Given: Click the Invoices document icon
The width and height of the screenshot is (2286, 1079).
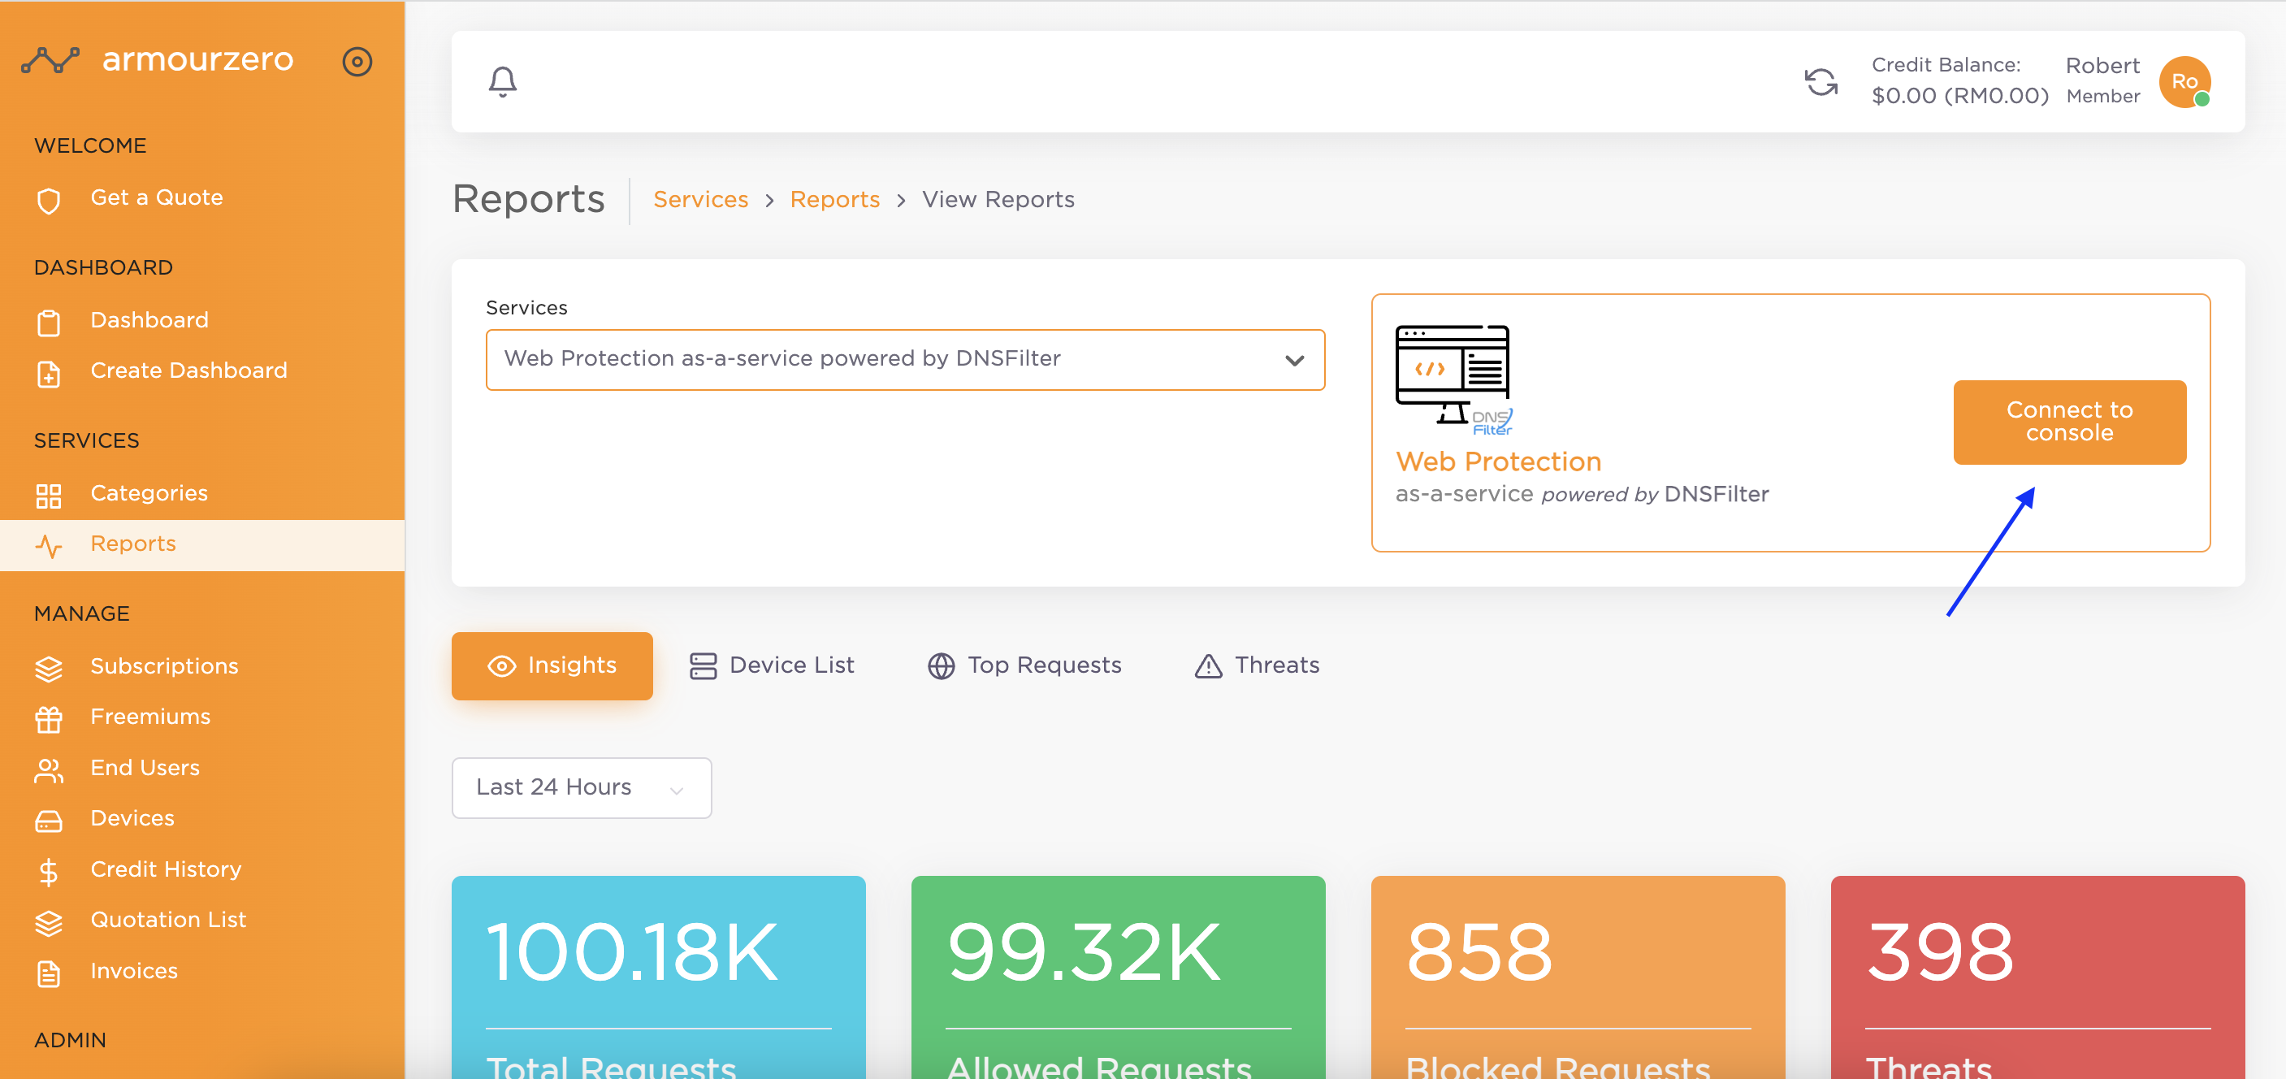Looking at the screenshot, I should pyautogui.click(x=49, y=974).
